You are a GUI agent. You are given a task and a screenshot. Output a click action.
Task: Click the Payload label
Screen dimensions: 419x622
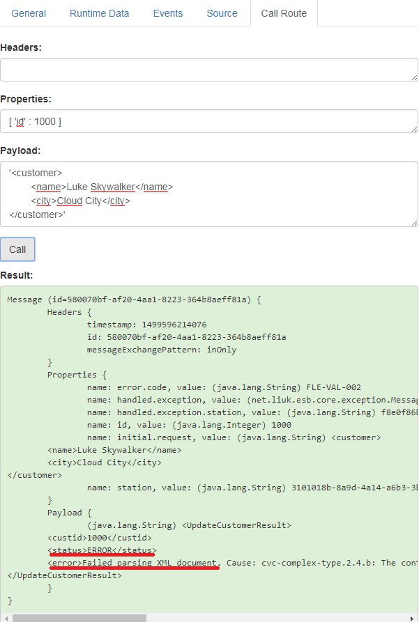pyautogui.click(x=20, y=150)
